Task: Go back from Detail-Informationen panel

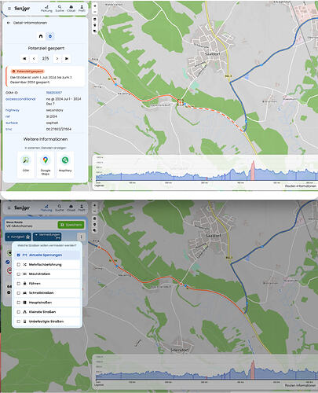Action: click(9, 23)
